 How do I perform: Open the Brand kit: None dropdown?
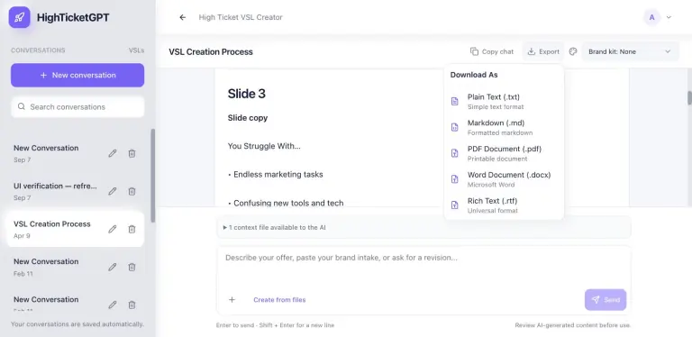coord(630,51)
